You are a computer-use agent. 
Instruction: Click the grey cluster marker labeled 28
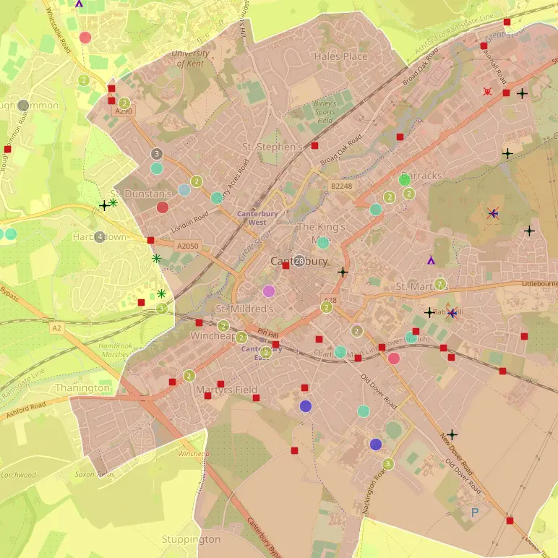coord(299,261)
